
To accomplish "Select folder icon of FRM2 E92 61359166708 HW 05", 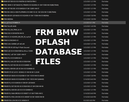I will click(x=2, y=33).
